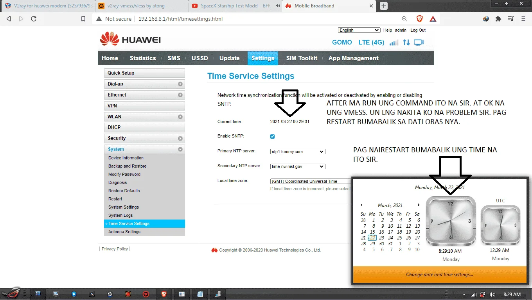532x300 pixels.
Task: Open the Primary NTP server dropdown
Action: click(x=298, y=152)
